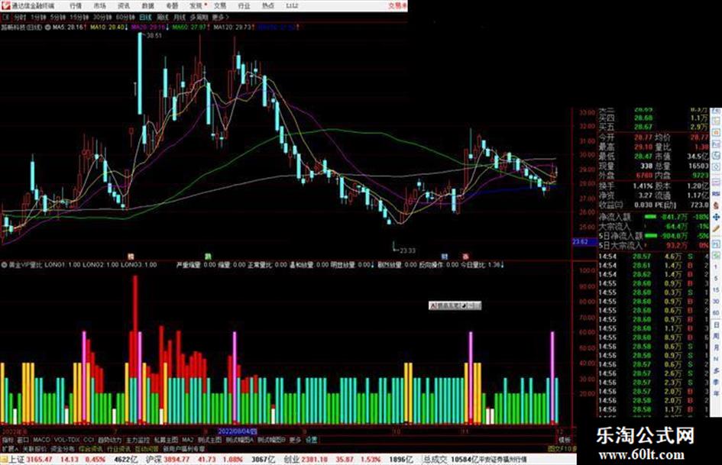Click the 创业 index value 2381.18
The width and height of the screenshot is (722, 465).
pos(315,459)
